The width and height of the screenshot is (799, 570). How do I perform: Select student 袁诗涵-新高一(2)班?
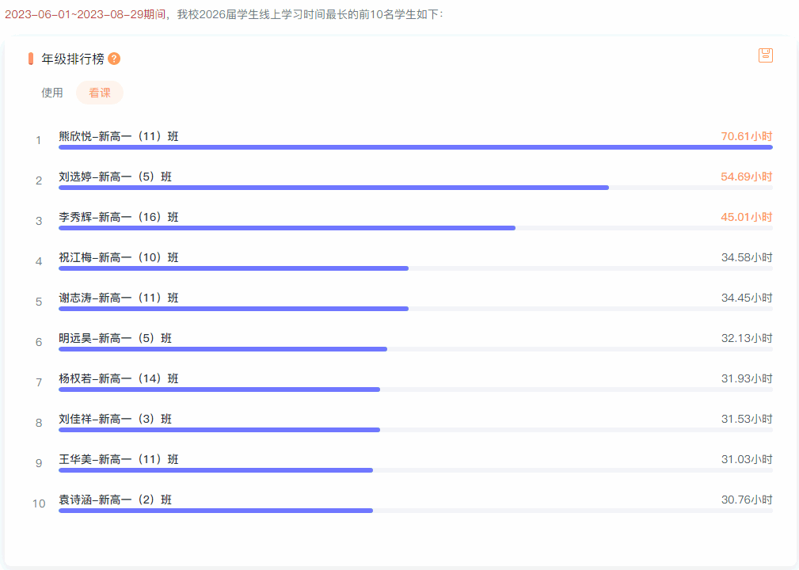(x=115, y=500)
